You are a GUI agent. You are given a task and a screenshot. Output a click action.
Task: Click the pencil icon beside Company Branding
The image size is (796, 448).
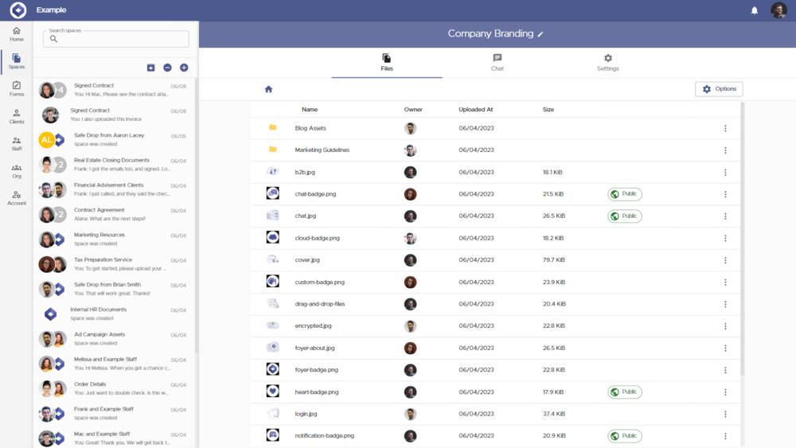point(540,34)
